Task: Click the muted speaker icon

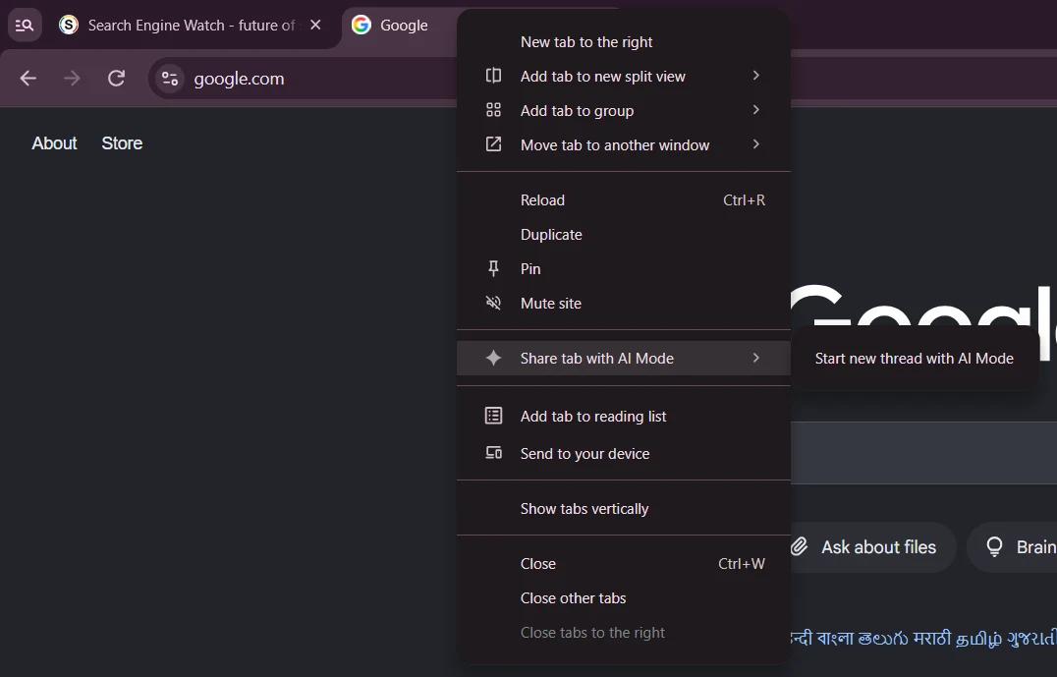Action: 493,303
